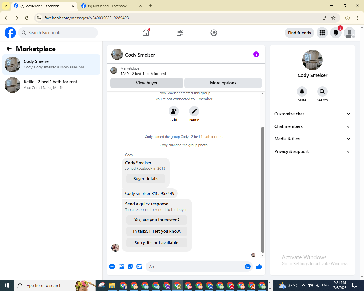Screen dimensions: 364x291
Task: Focus the Aa message input field
Action: tap(195, 267)
